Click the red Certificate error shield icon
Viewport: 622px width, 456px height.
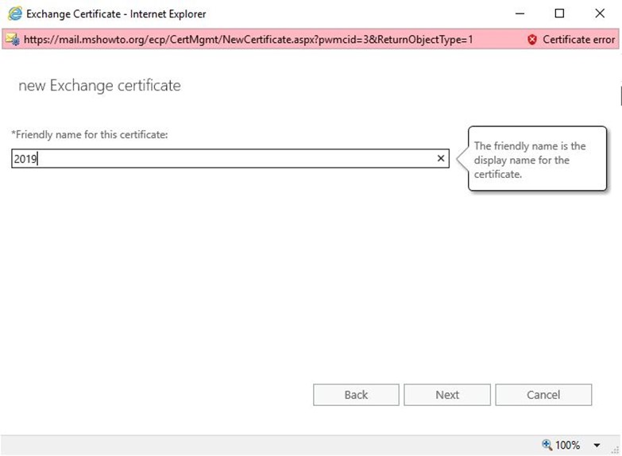click(532, 39)
